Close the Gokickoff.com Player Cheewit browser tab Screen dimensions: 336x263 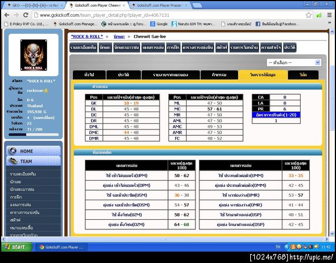[124, 6]
